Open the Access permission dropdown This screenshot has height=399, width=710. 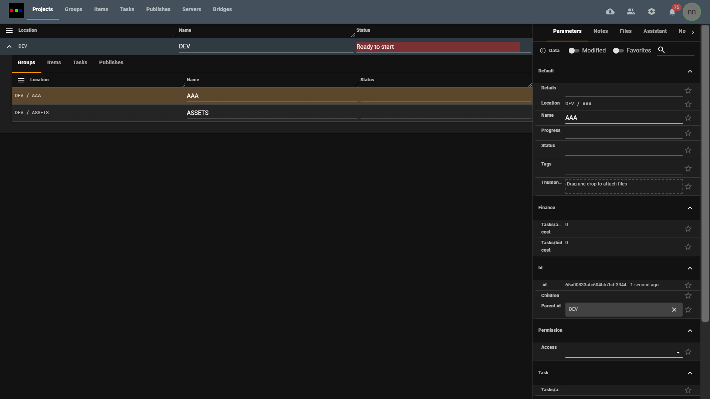point(678,352)
